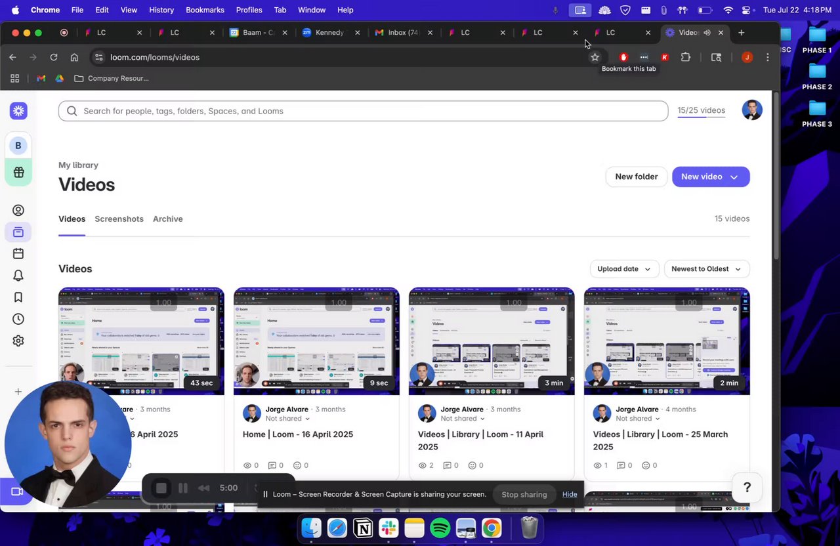Reload the page in Chrome
The width and height of the screenshot is (840, 546).
click(54, 57)
